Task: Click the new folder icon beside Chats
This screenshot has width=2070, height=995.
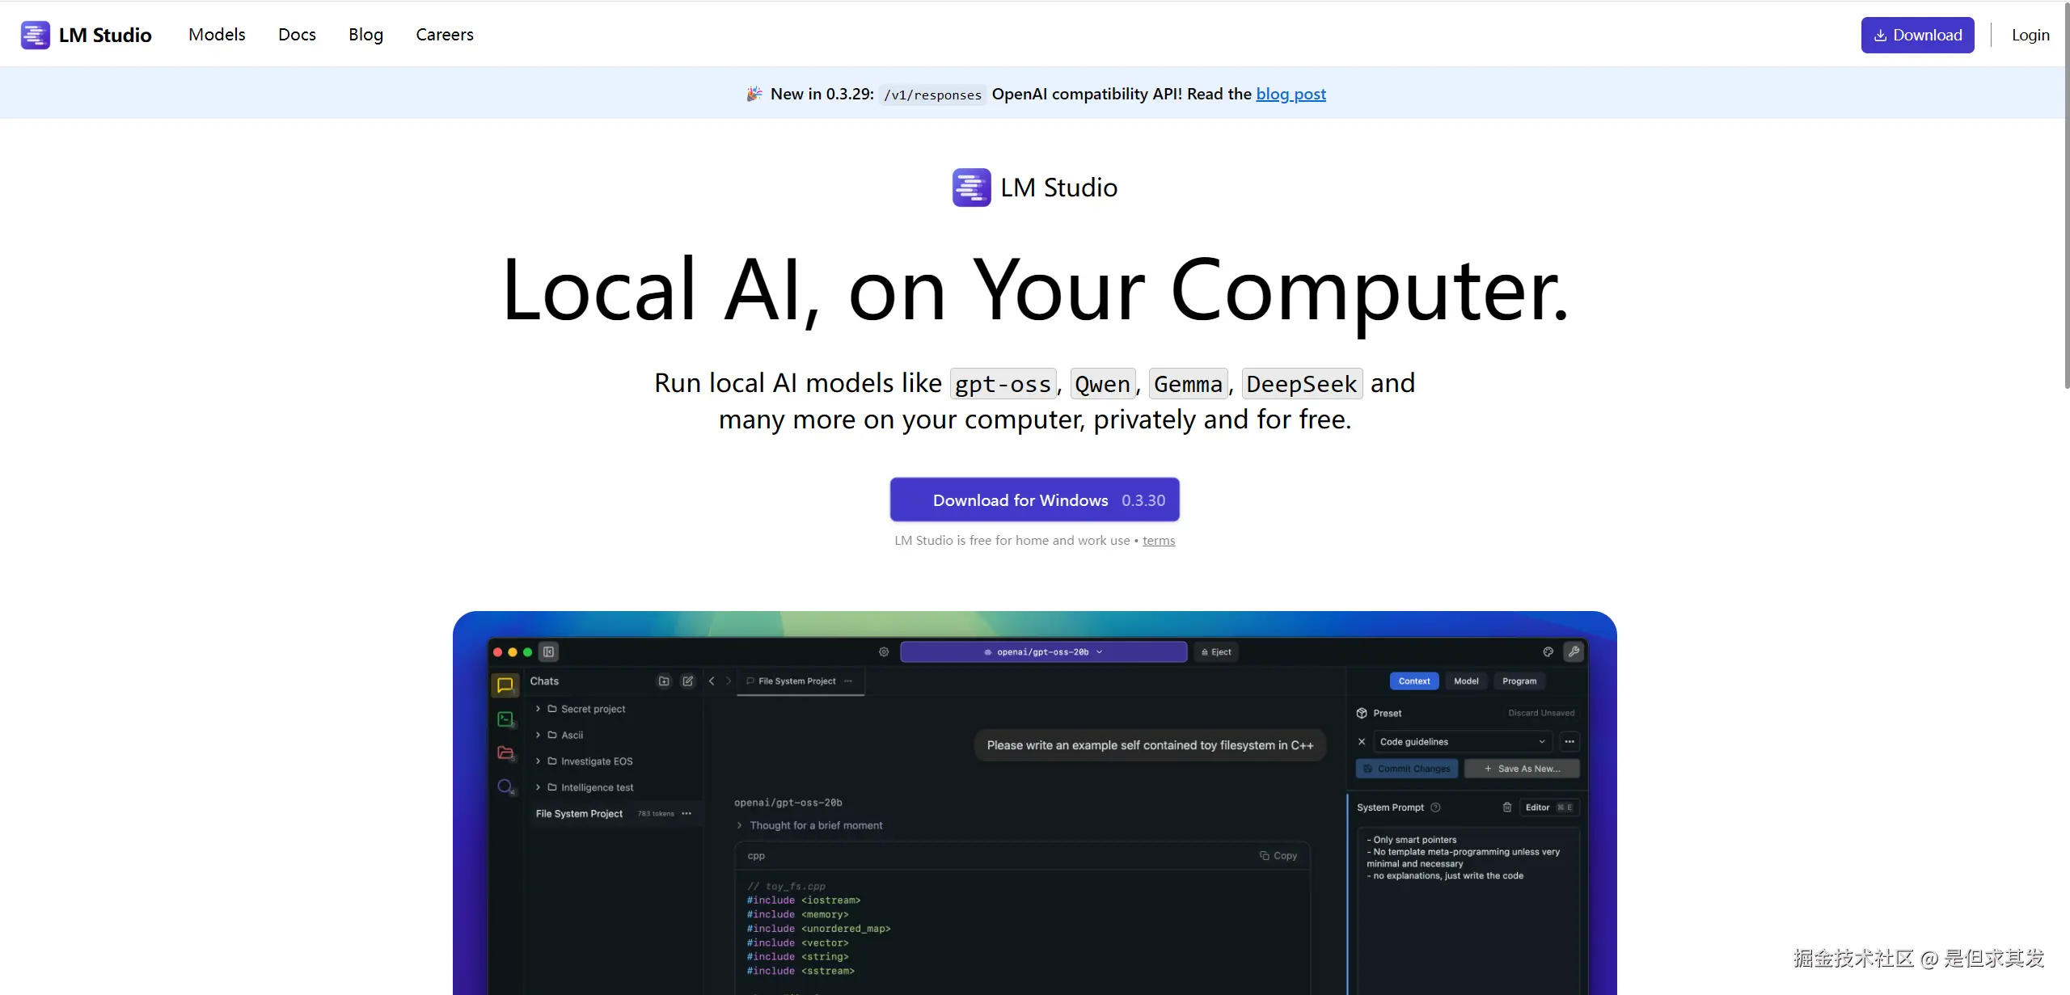Action: click(x=664, y=681)
